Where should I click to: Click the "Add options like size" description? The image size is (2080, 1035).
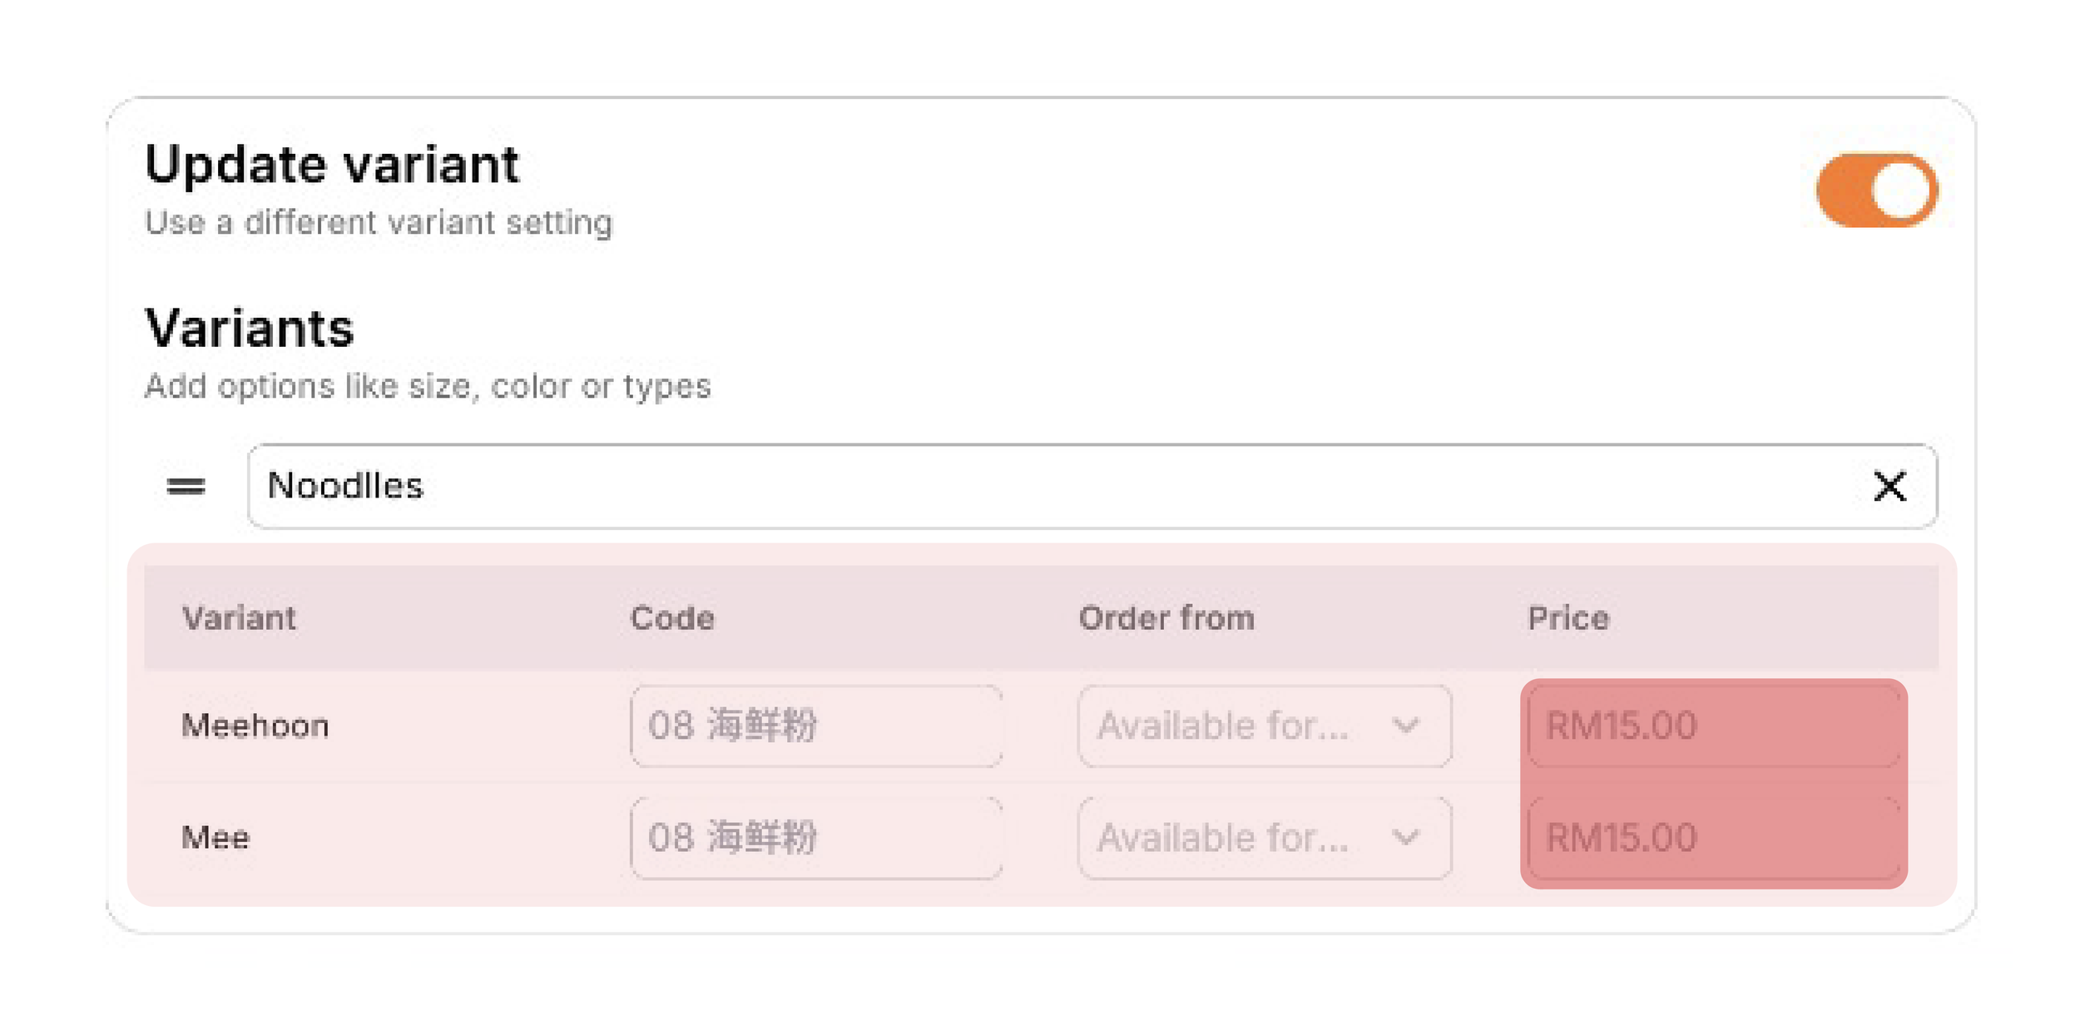(428, 386)
